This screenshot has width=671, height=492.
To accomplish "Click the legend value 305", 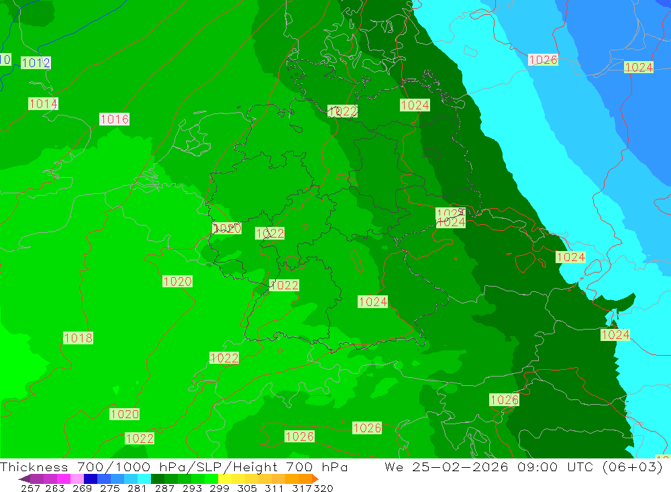I will pyautogui.click(x=247, y=488).
